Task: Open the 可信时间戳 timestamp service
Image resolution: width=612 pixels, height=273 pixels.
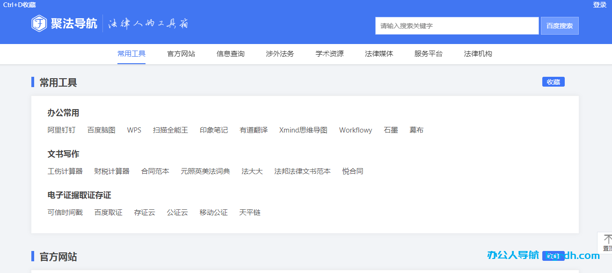Action: [x=65, y=212]
